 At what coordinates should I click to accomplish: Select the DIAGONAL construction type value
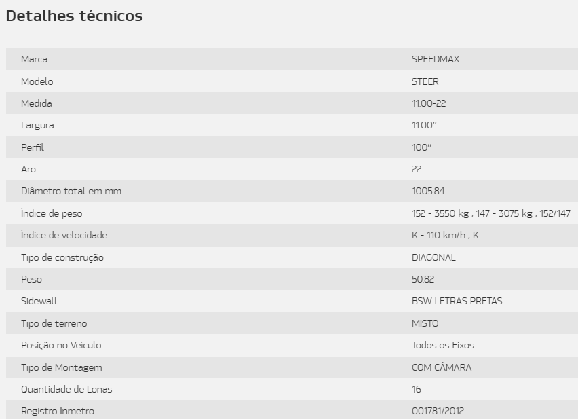tap(433, 257)
